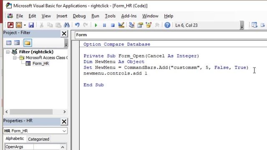Click the Set NewMenu = CommandBars.Add line
Screen dimensions: 267x150
click(x=166, y=67)
